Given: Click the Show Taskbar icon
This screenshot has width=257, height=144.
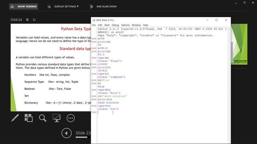Looking at the screenshot, I should (12, 6).
